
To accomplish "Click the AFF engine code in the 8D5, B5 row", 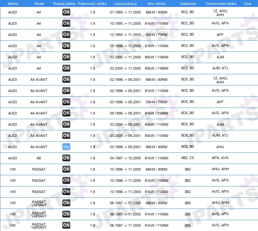I will pyautogui.click(x=220, y=102).
